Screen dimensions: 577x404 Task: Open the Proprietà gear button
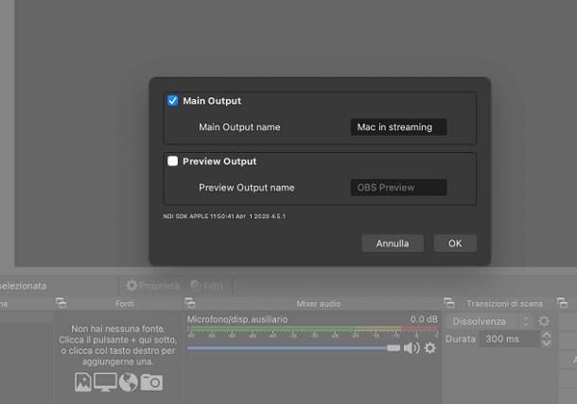152,286
